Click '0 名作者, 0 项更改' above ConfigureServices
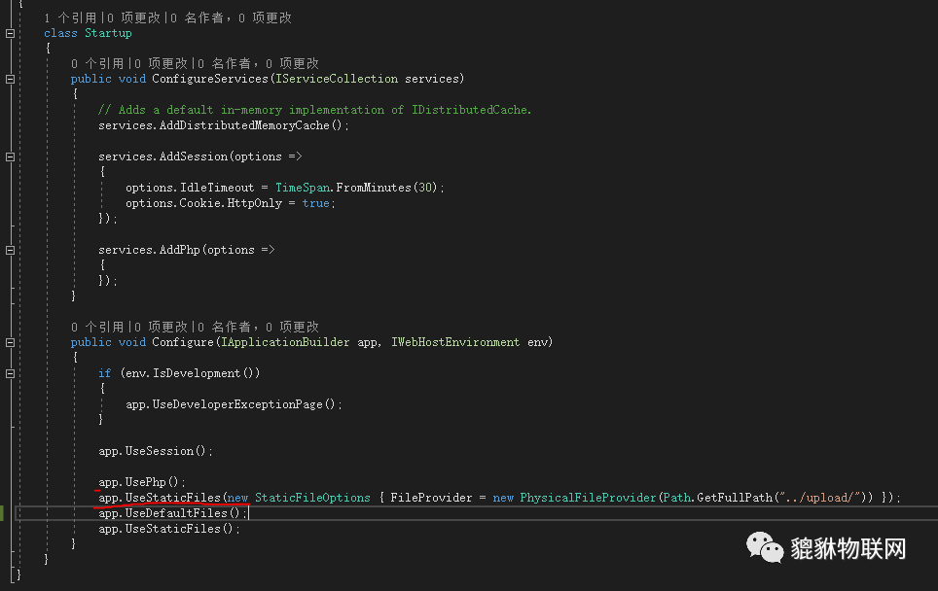This screenshot has width=938, height=591. 258,63
